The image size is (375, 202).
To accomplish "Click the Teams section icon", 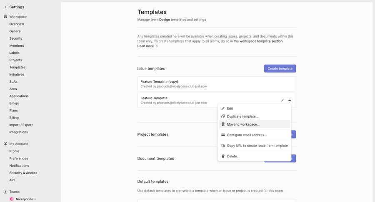I will 5,192.
